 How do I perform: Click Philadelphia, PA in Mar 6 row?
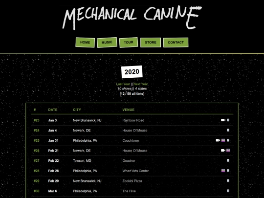(x=85, y=191)
